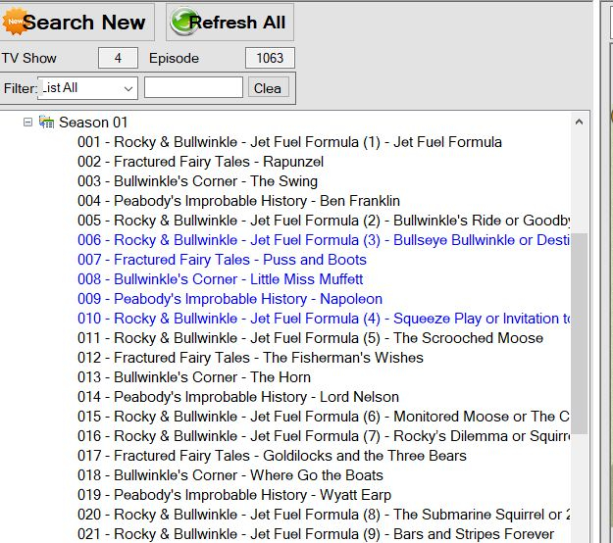Click the Episode count field showing 1063
Viewport: 613px width, 543px height.
270,59
